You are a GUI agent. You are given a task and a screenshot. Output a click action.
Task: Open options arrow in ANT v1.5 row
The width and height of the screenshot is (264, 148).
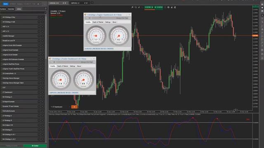point(42,31)
